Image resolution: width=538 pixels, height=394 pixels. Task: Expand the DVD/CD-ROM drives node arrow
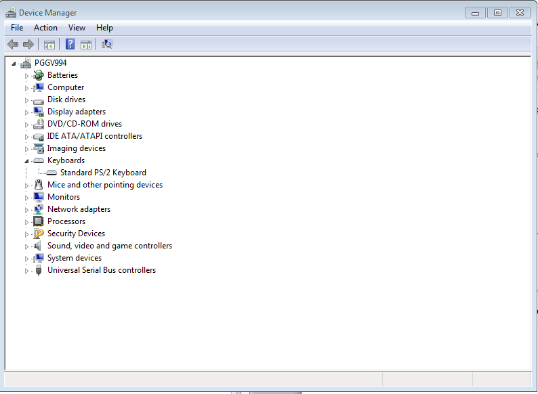(x=26, y=125)
